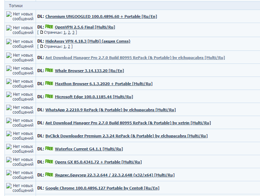Click the FREE badge beside Microsoft Edge topic

(49, 96)
